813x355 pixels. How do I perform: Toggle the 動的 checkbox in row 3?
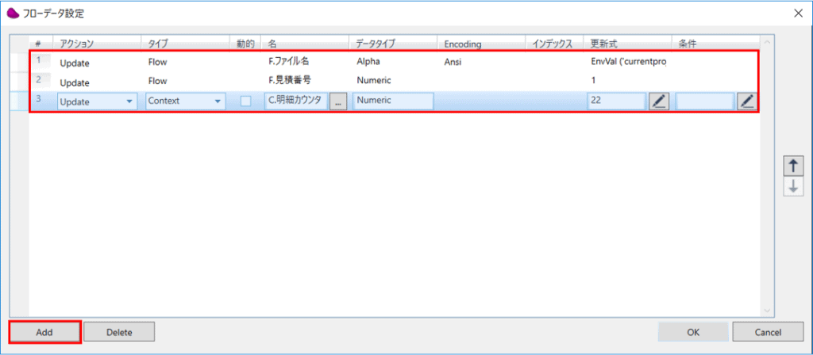click(246, 101)
